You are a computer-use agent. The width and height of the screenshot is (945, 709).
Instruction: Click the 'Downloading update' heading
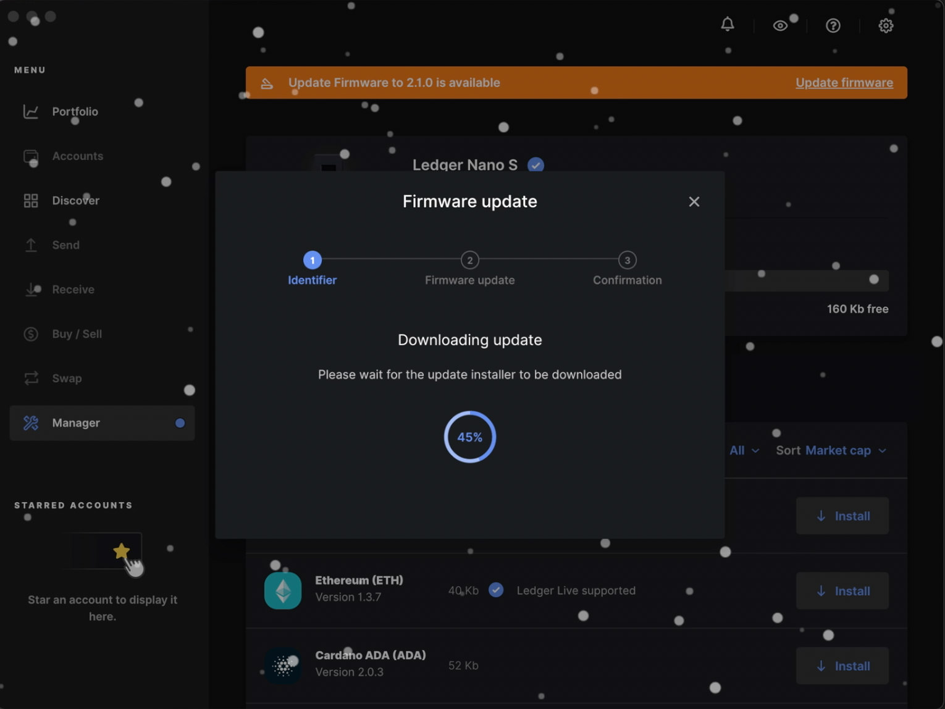coord(470,340)
